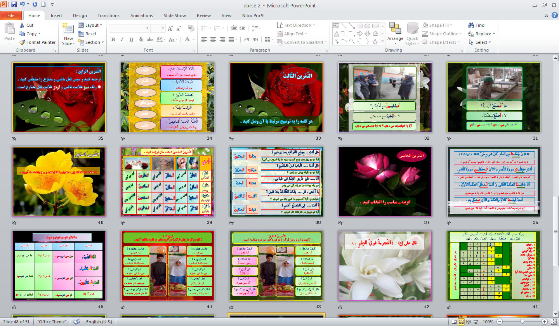Switch to Normal view in status bar
This screenshot has height=326, width=559.
[x=453, y=322]
